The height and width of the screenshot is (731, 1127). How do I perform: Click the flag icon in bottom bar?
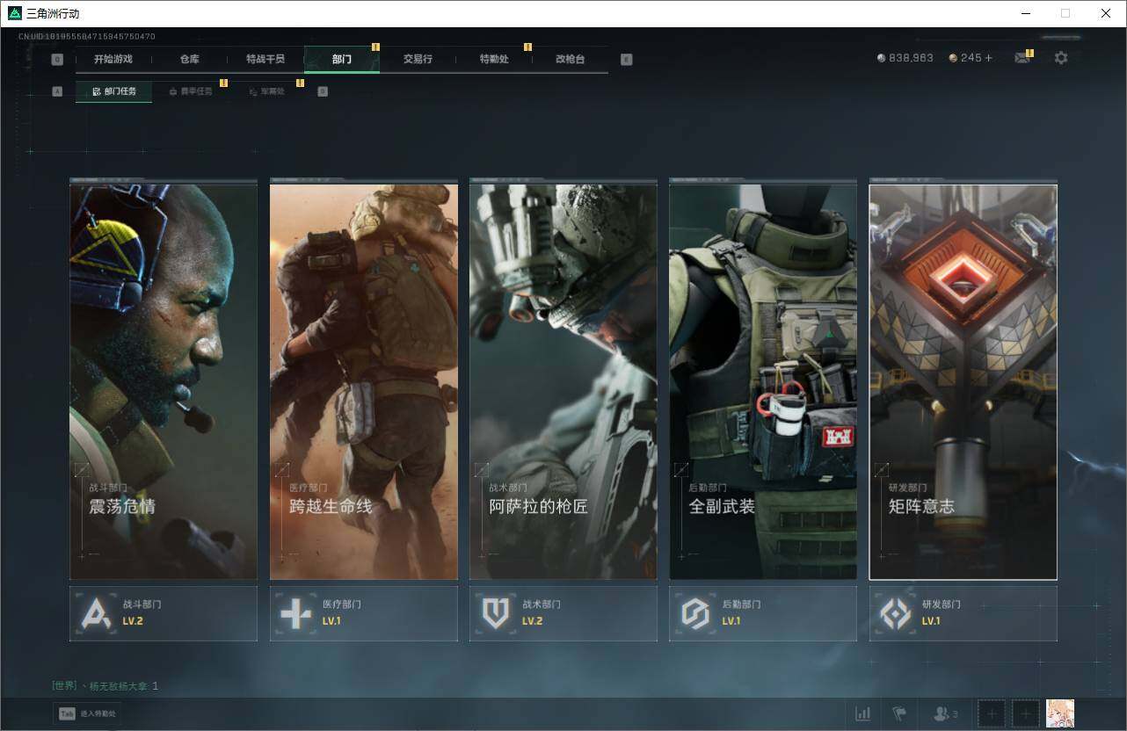(x=898, y=713)
